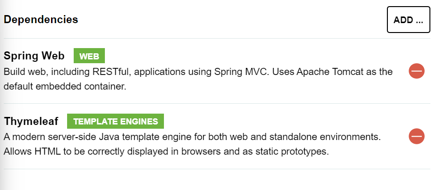Viewport: 437px width, 190px height.
Task: Click 'Build web' at start of description
Action: point(25,72)
